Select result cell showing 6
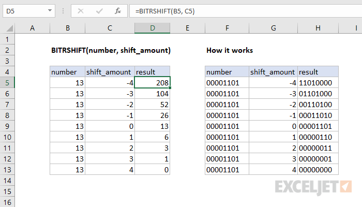Viewport: 362px width, 207px height. click(153, 137)
